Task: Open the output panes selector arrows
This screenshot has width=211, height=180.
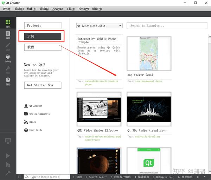Action: pyautogui.click(x=198, y=177)
